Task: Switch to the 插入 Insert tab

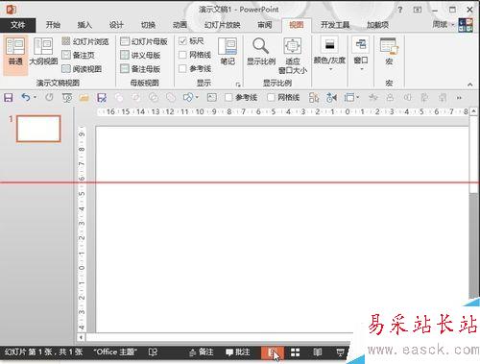Action: coord(84,25)
